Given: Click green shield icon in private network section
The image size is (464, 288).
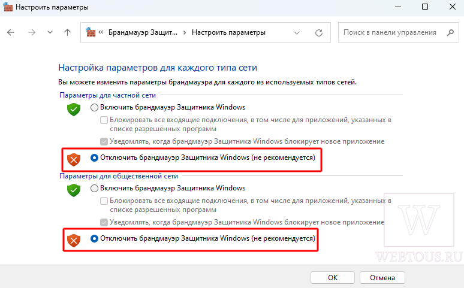Looking at the screenshot, I should 74,110.
